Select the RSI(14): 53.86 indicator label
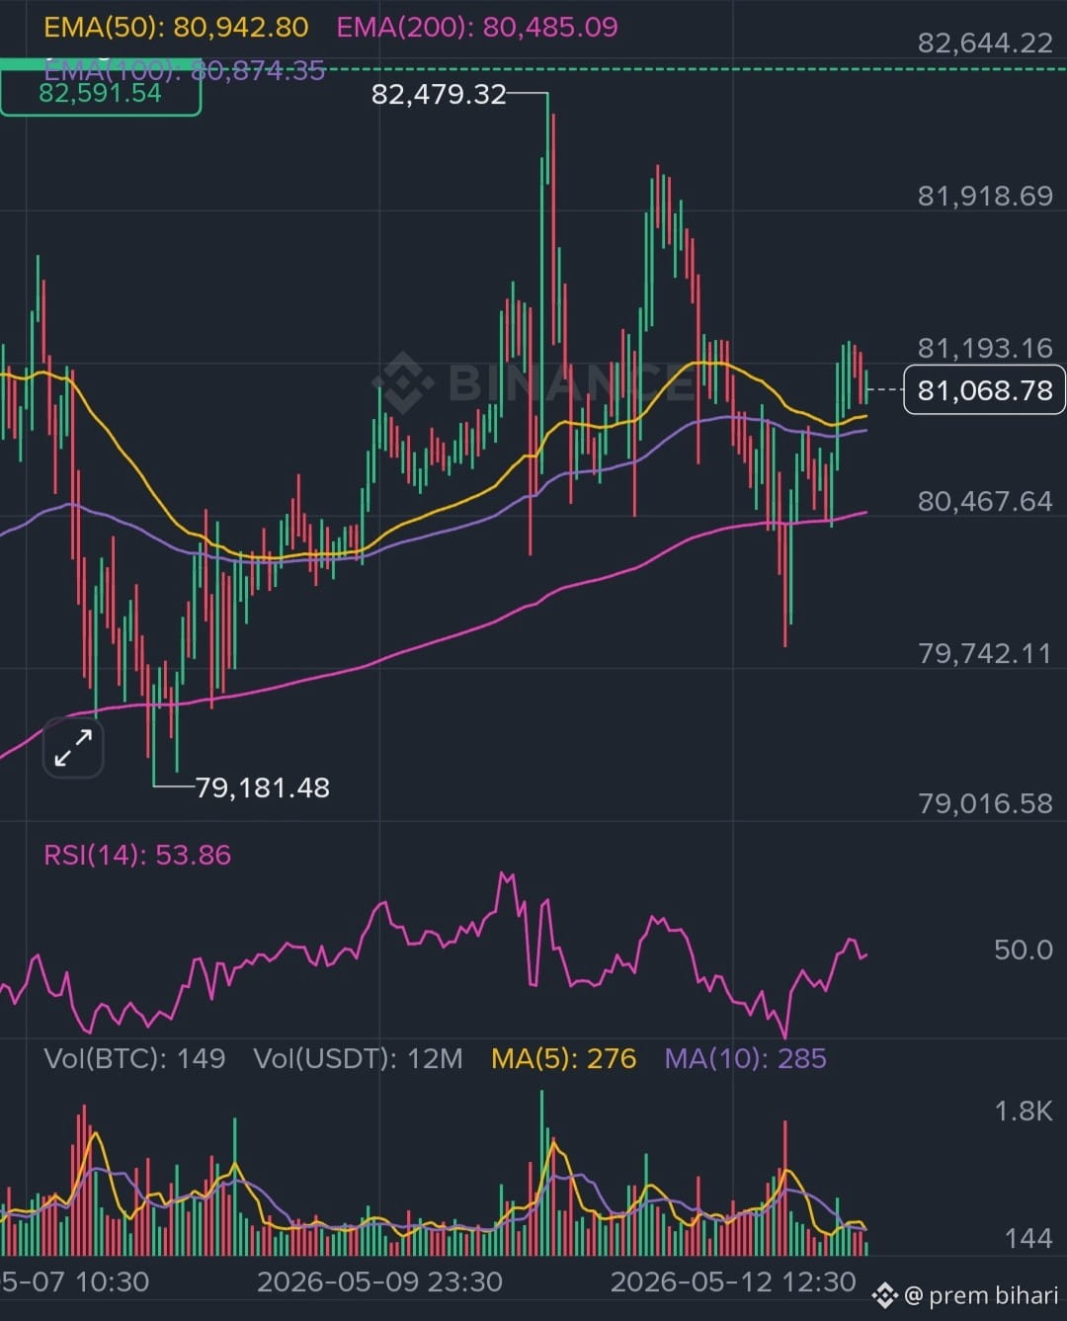The width and height of the screenshot is (1067, 1321). pos(137,855)
